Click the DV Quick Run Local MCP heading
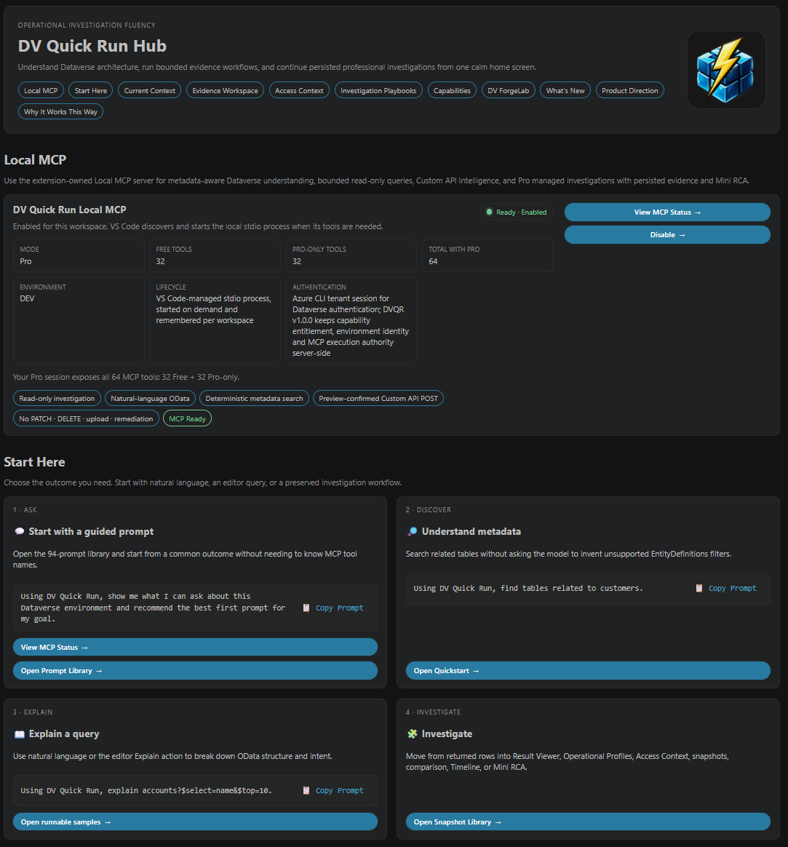 (x=70, y=210)
